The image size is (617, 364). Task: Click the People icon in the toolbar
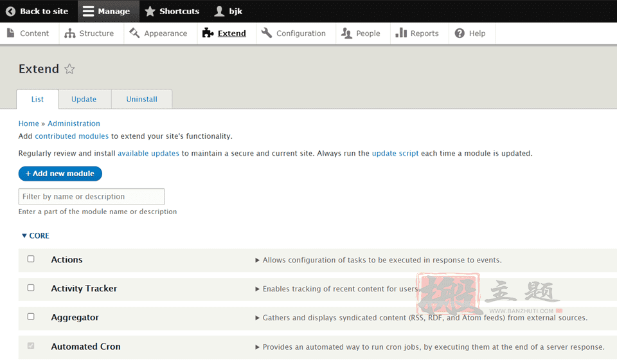click(346, 33)
